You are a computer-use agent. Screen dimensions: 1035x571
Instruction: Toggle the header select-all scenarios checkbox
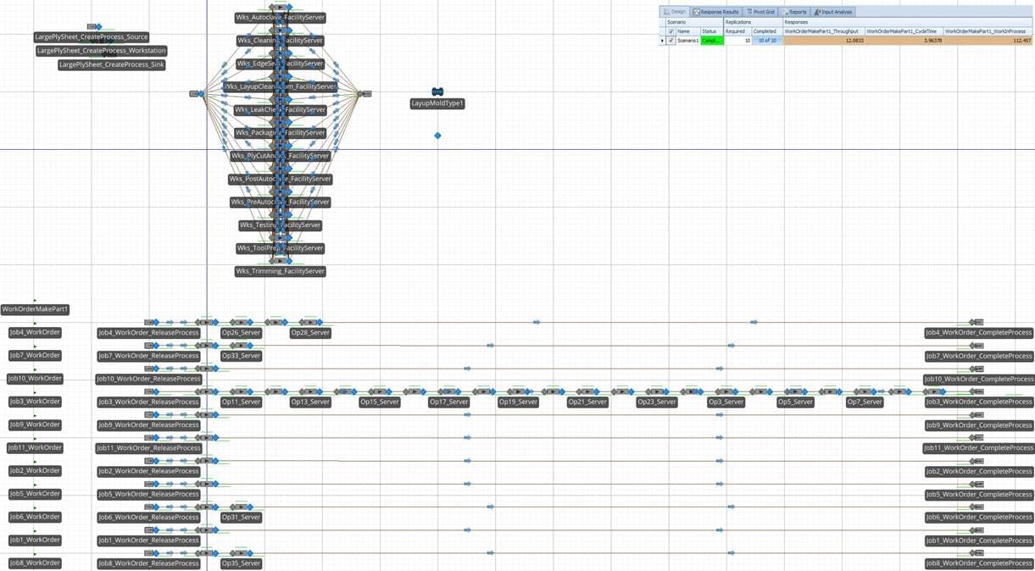[671, 31]
